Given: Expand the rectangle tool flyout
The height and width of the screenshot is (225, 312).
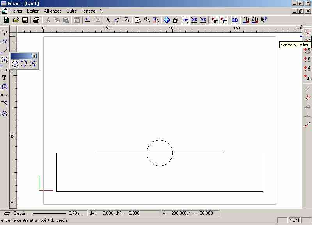Looking at the screenshot, I should [x=5, y=68].
